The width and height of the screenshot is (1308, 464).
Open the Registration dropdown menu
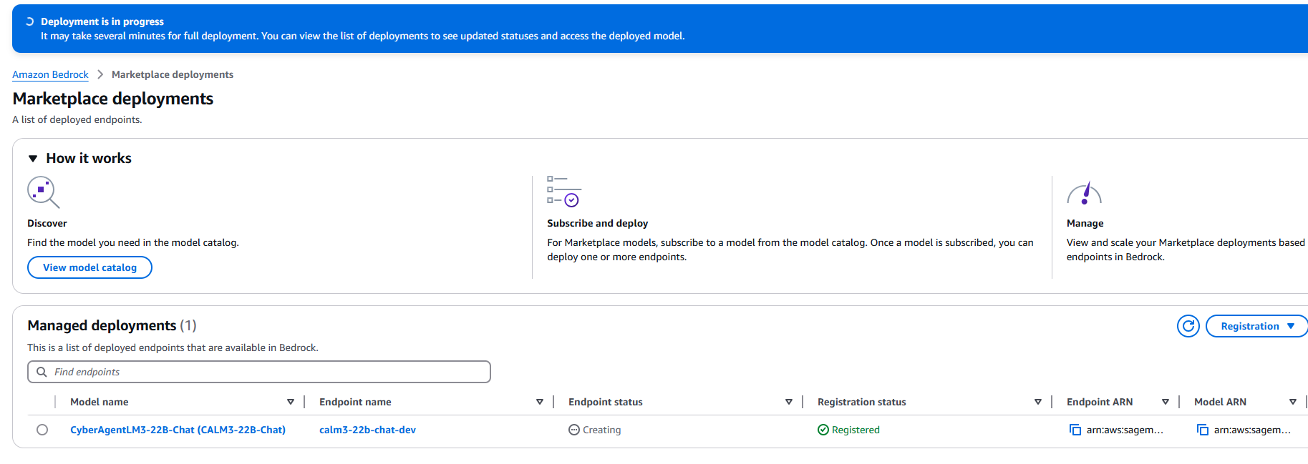pyautogui.click(x=1256, y=326)
